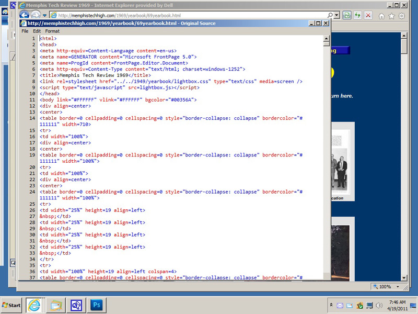Click the URL in the IE address bar
Image resolution: width=418 pixels, height=314 pixels.
pyautogui.click(x=120, y=16)
